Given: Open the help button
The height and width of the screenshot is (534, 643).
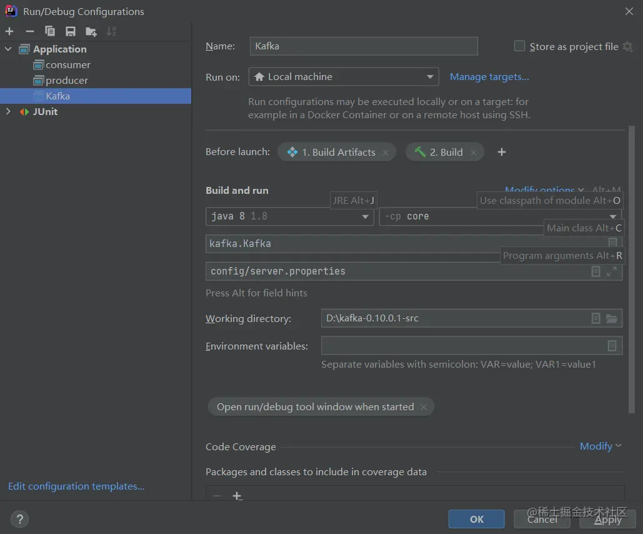Looking at the screenshot, I should click(x=20, y=519).
